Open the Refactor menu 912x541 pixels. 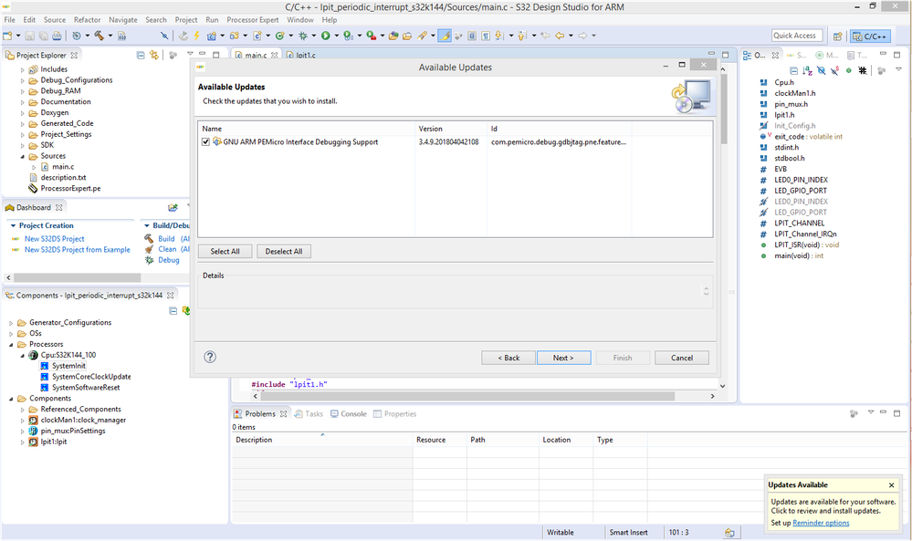pyautogui.click(x=88, y=20)
